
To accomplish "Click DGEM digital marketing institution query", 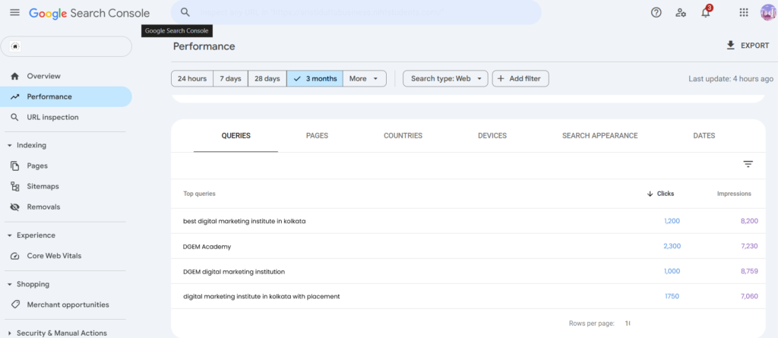I will coord(234,271).
